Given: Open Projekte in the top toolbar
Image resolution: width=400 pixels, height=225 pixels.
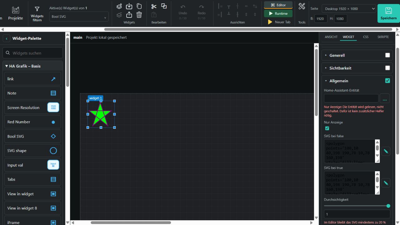Looking at the screenshot, I should pyautogui.click(x=16, y=13).
